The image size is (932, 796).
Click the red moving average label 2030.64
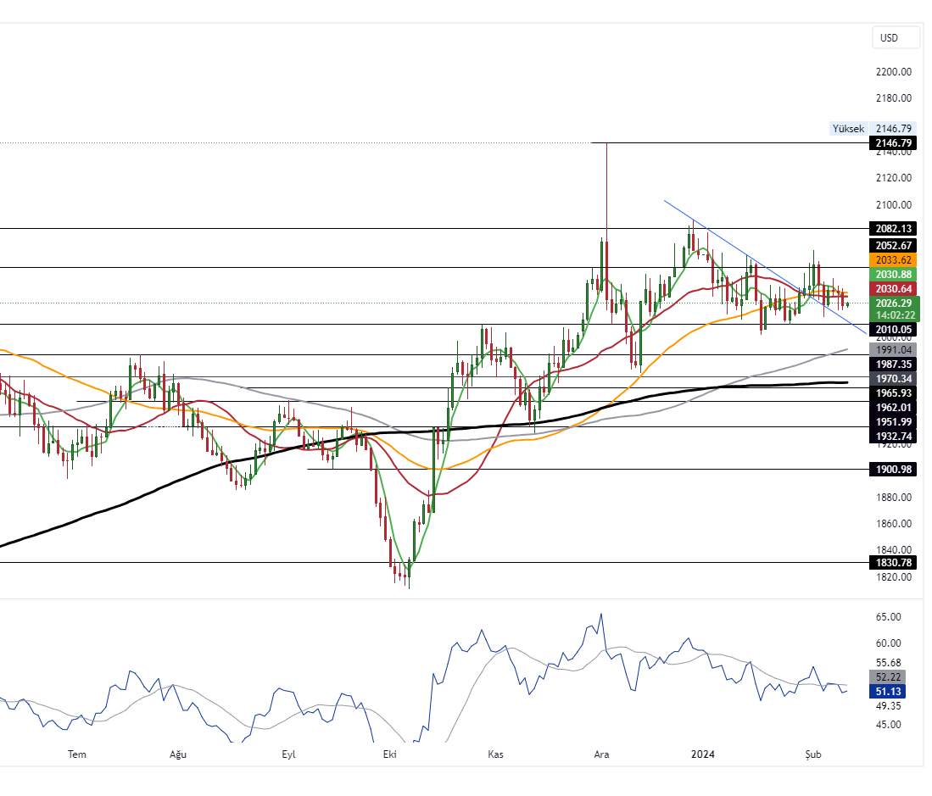(893, 289)
